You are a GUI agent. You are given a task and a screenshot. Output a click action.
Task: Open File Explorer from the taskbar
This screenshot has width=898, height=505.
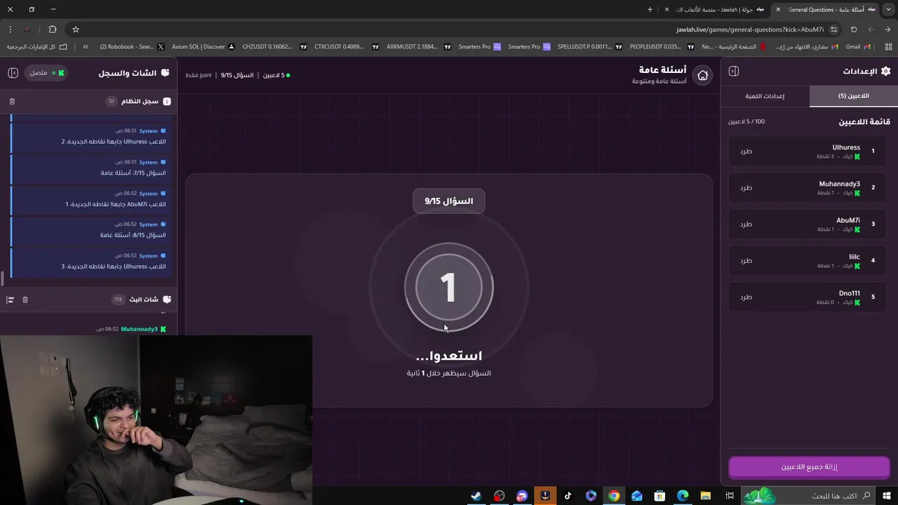click(x=706, y=496)
